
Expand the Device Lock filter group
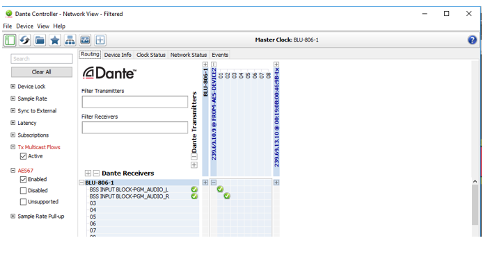pos(13,86)
